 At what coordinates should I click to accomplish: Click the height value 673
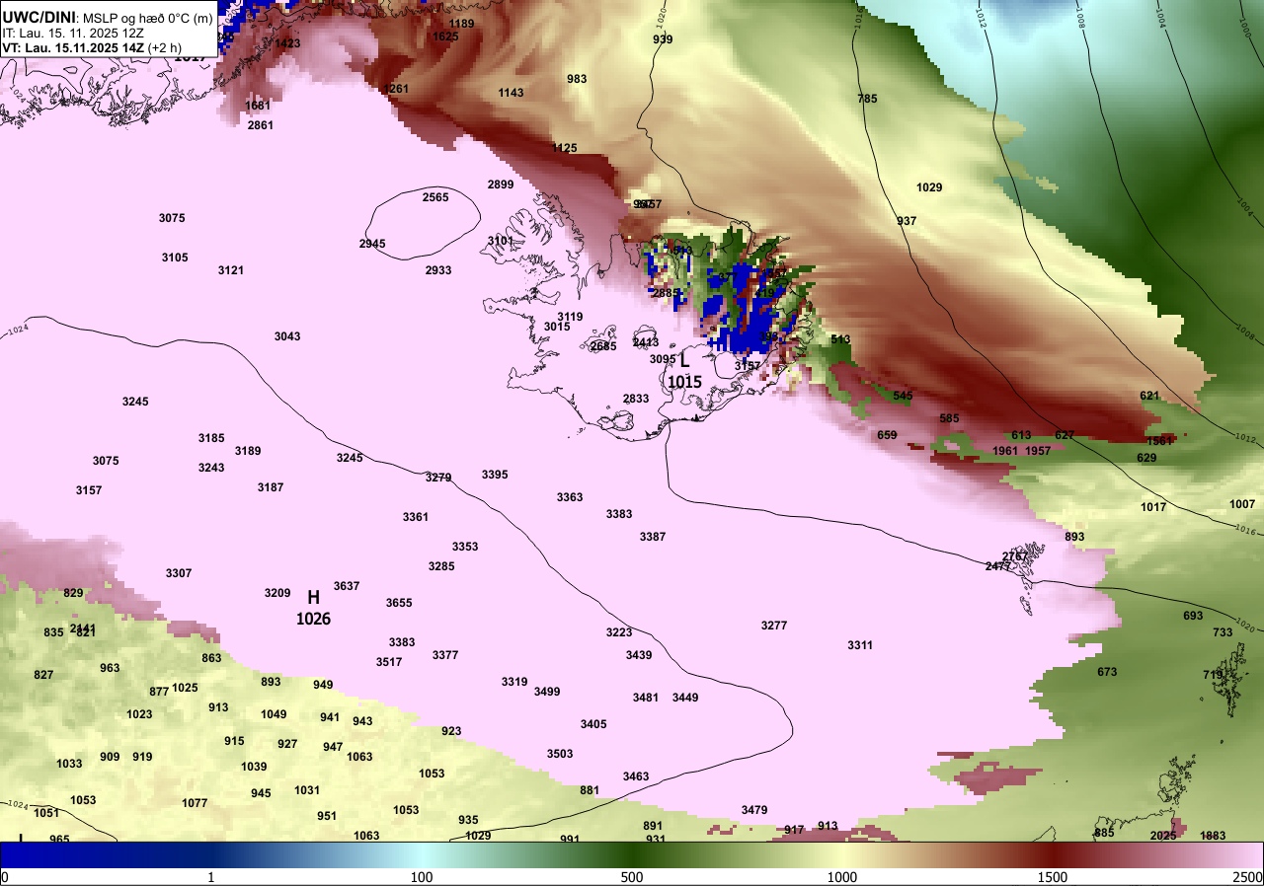[1107, 672]
